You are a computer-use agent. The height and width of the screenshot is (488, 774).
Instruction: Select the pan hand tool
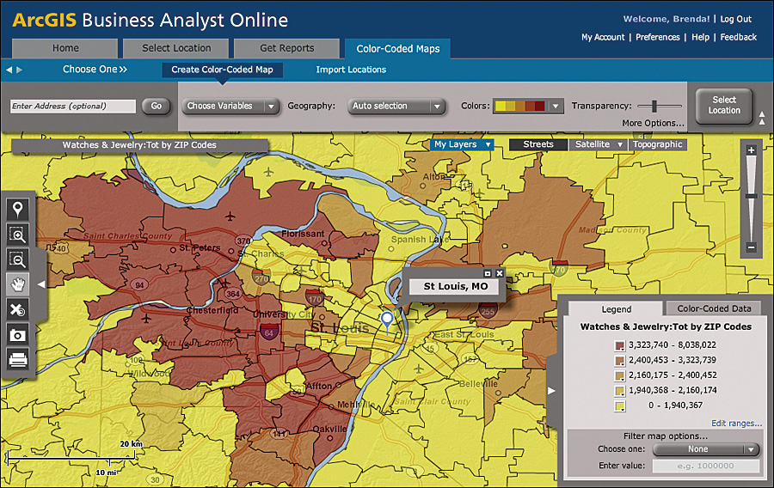point(18,284)
